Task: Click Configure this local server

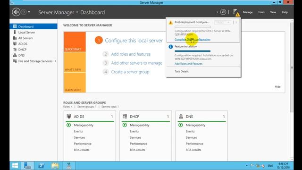Action: click(134, 41)
